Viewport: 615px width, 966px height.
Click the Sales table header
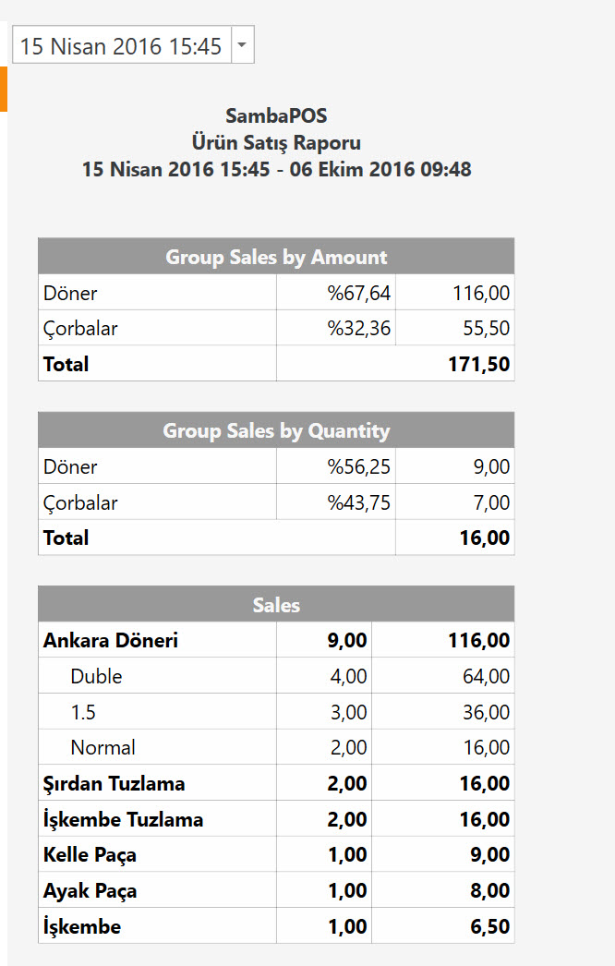point(276,605)
